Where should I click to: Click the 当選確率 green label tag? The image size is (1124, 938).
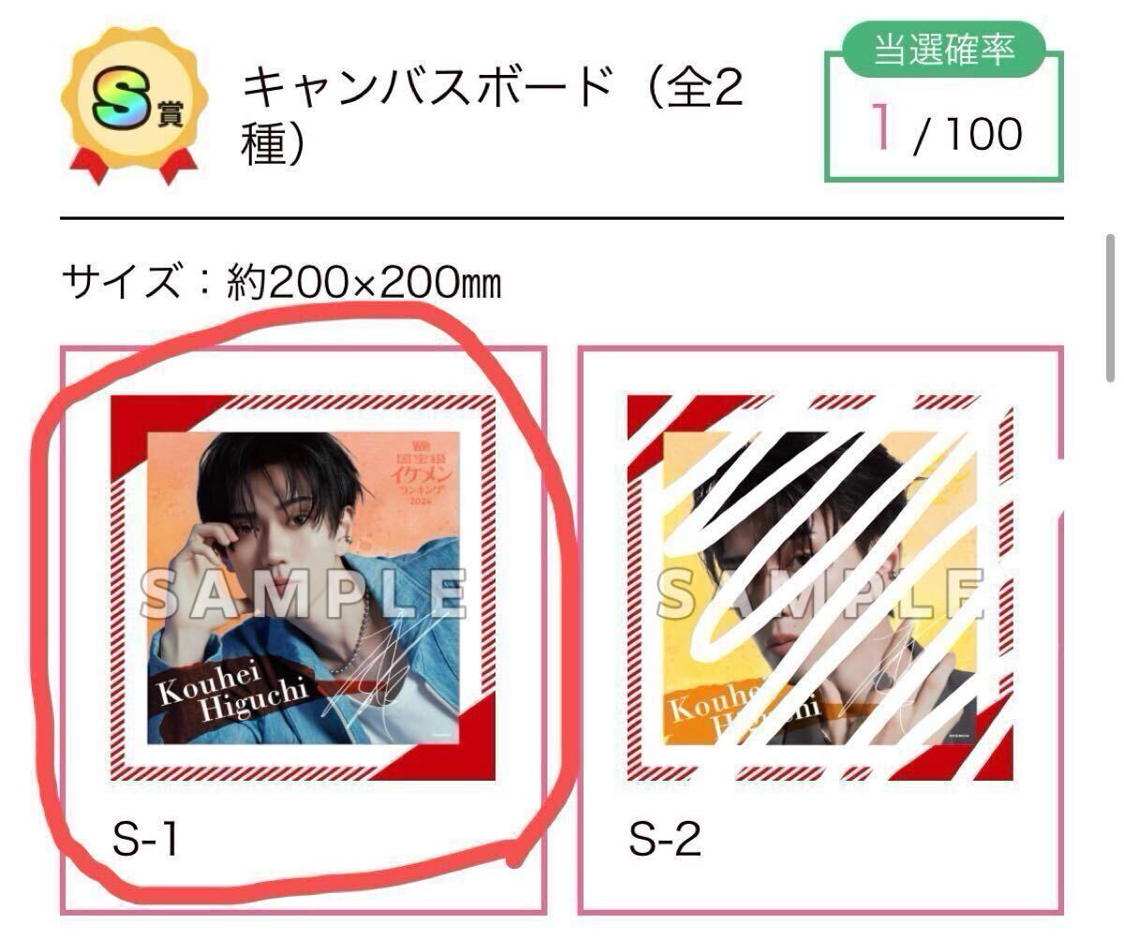pyautogui.click(x=944, y=49)
